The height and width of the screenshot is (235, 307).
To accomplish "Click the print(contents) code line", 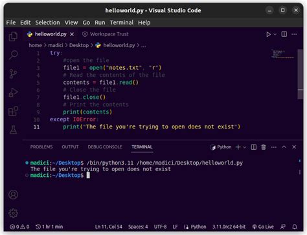I will [x=87, y=112].
